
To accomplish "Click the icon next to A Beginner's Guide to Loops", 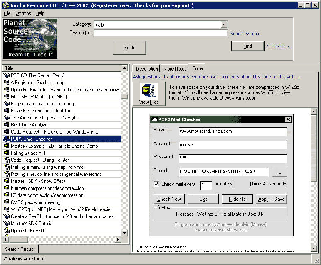I will [x=7, y=82].
